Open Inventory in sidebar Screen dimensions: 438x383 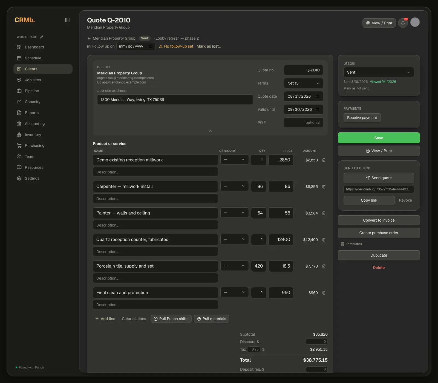pyautogui.click(x=43, y=135)
